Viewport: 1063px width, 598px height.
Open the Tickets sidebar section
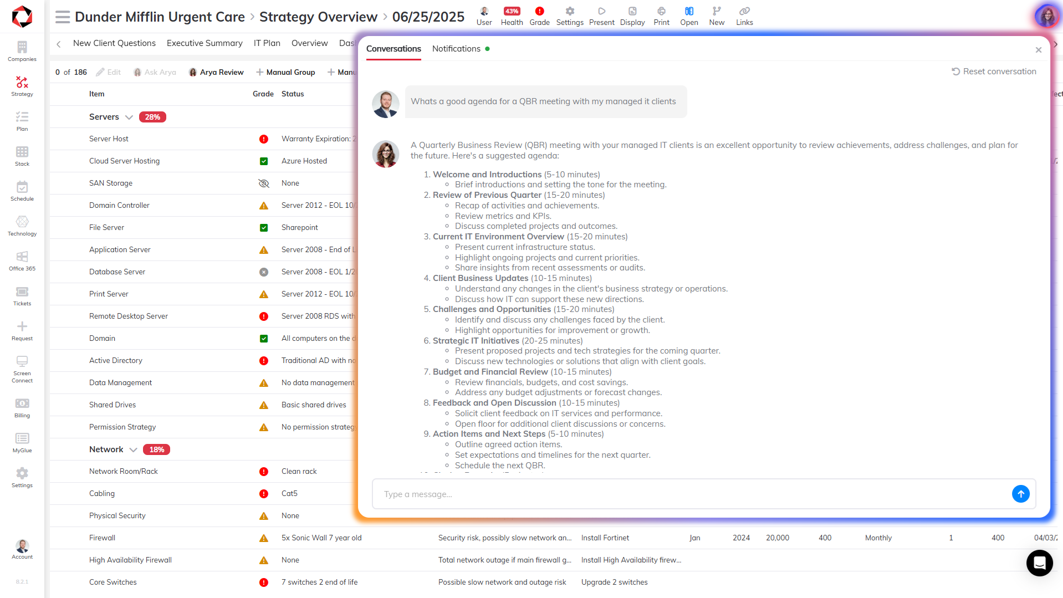22,295
